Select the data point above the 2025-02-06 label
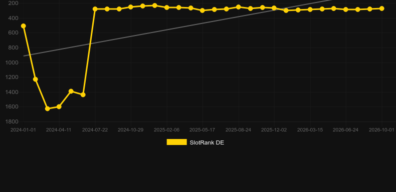 (167, 7)
